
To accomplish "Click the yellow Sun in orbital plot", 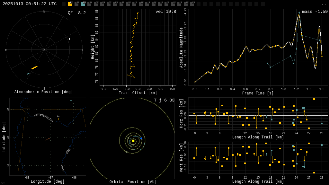I will point(133,141).
